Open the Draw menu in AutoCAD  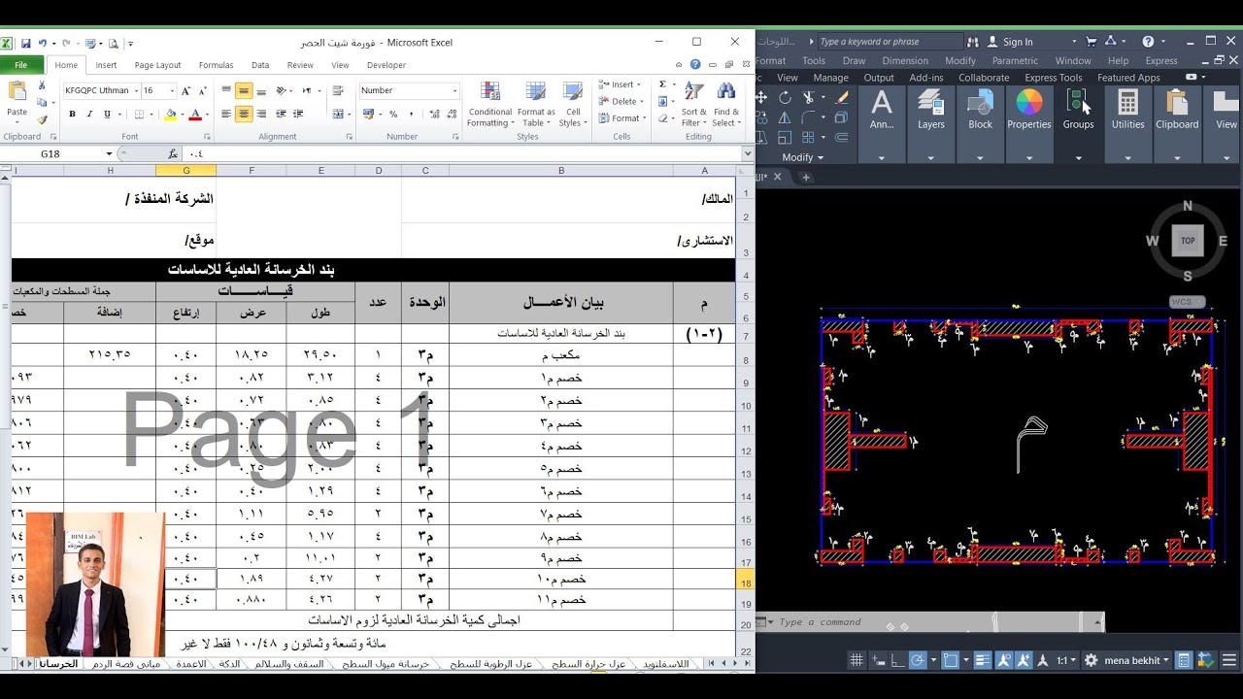coord(854,60)
